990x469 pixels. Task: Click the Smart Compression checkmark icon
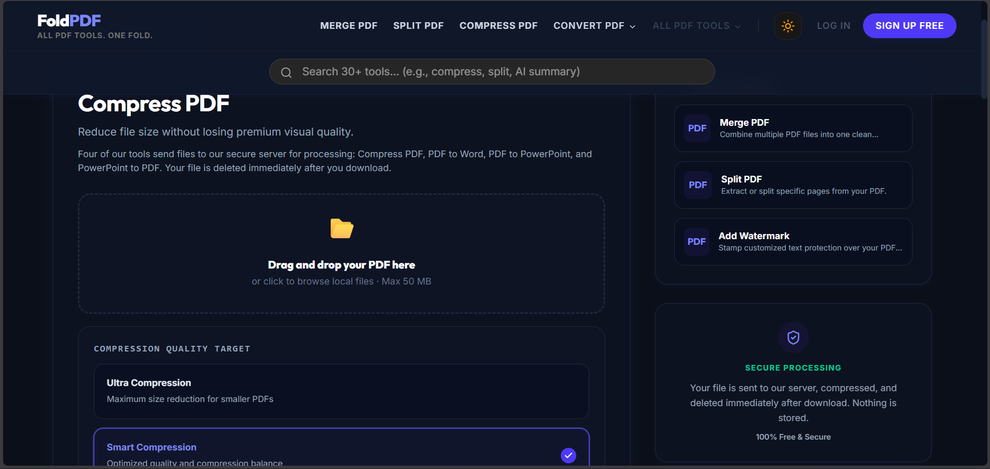569,456
